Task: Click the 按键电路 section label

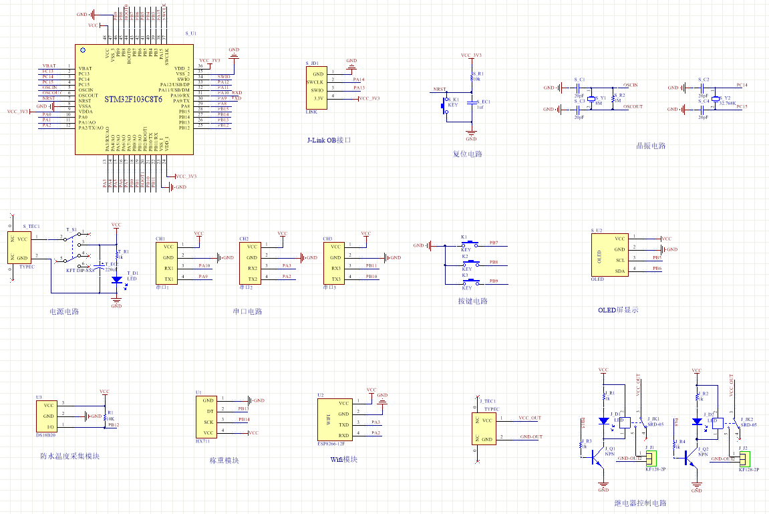Action: click(473, 301)
